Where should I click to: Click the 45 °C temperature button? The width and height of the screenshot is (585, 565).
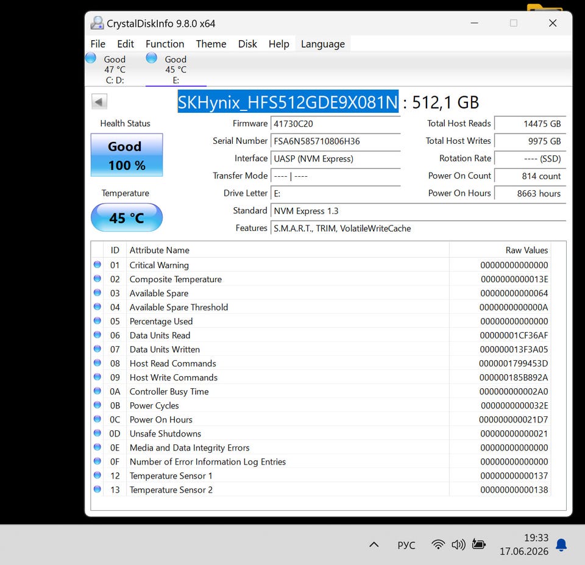click(x=127, y=218)
